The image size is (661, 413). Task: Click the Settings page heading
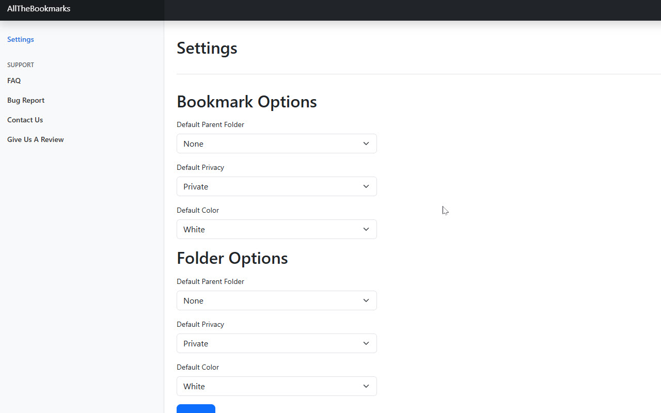pyautogui.click(x=207, y=48)
